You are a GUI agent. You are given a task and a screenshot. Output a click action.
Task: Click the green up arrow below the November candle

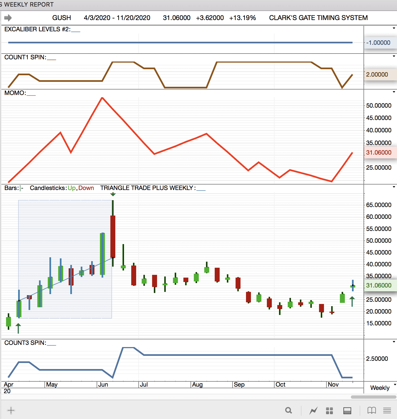[x=352, y=301]
